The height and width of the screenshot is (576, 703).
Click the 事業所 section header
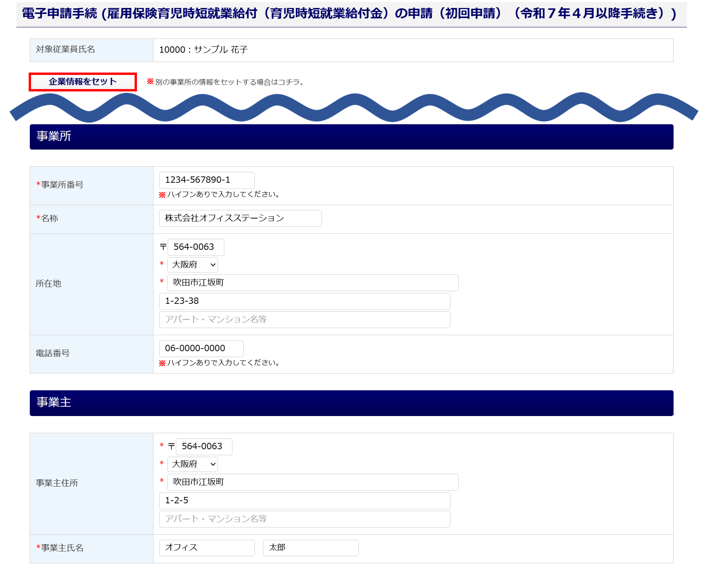pos(351,137)
